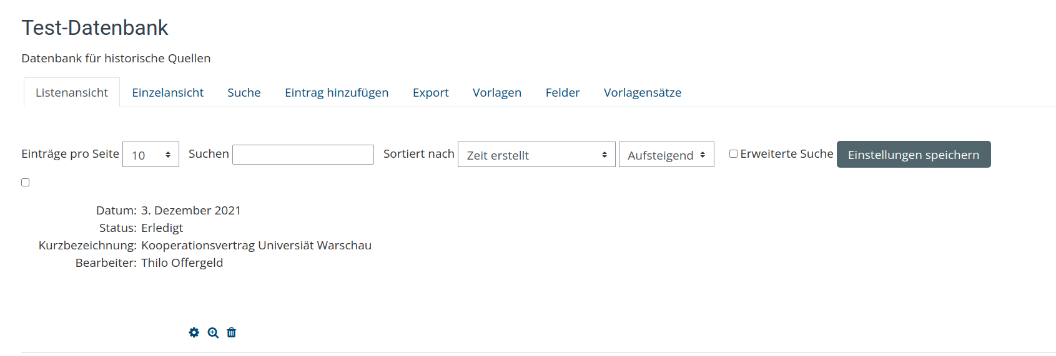
Task: Enable Erweiterte Suche checkbox
Action: pyautogui.click(x=734, y=154)
